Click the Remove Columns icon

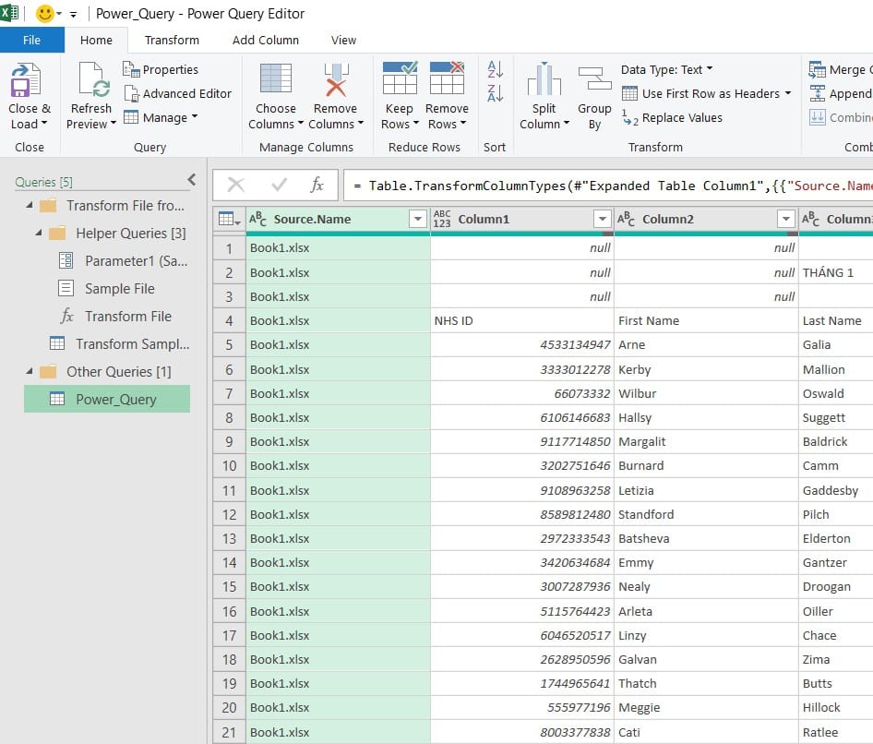[336, 79]
